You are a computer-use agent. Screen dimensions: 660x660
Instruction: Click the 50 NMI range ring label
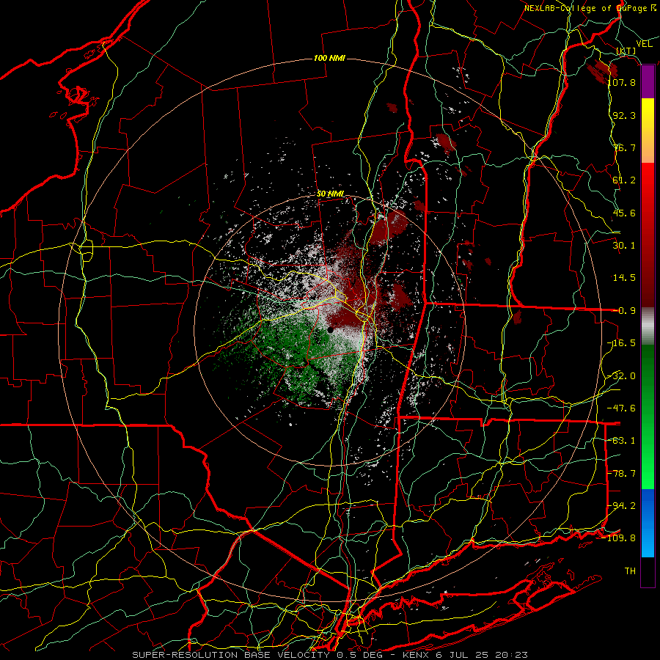331,194
